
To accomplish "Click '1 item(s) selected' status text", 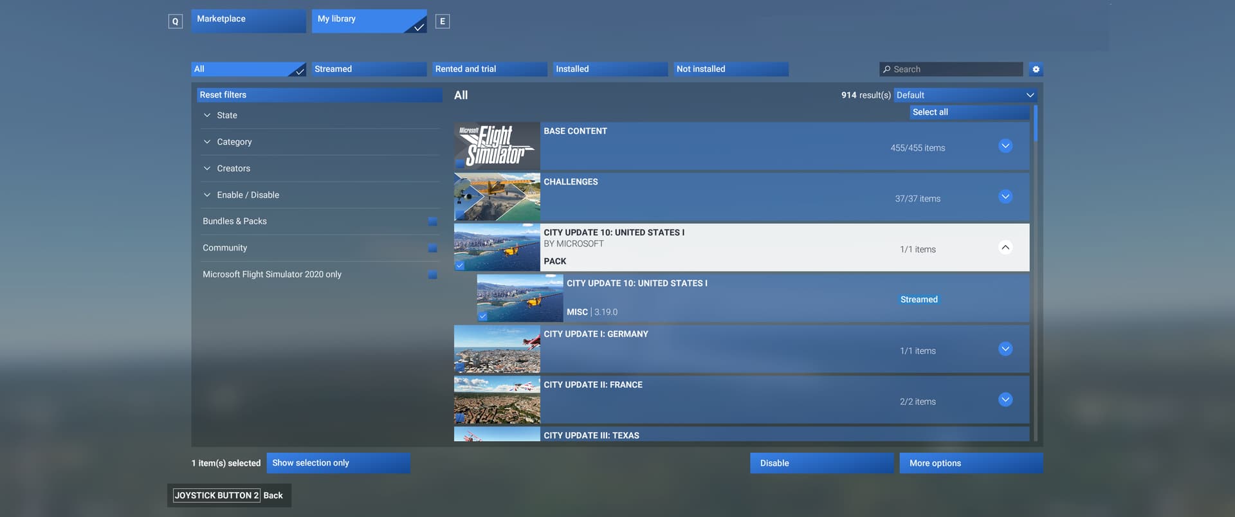I will pos(226,463).
